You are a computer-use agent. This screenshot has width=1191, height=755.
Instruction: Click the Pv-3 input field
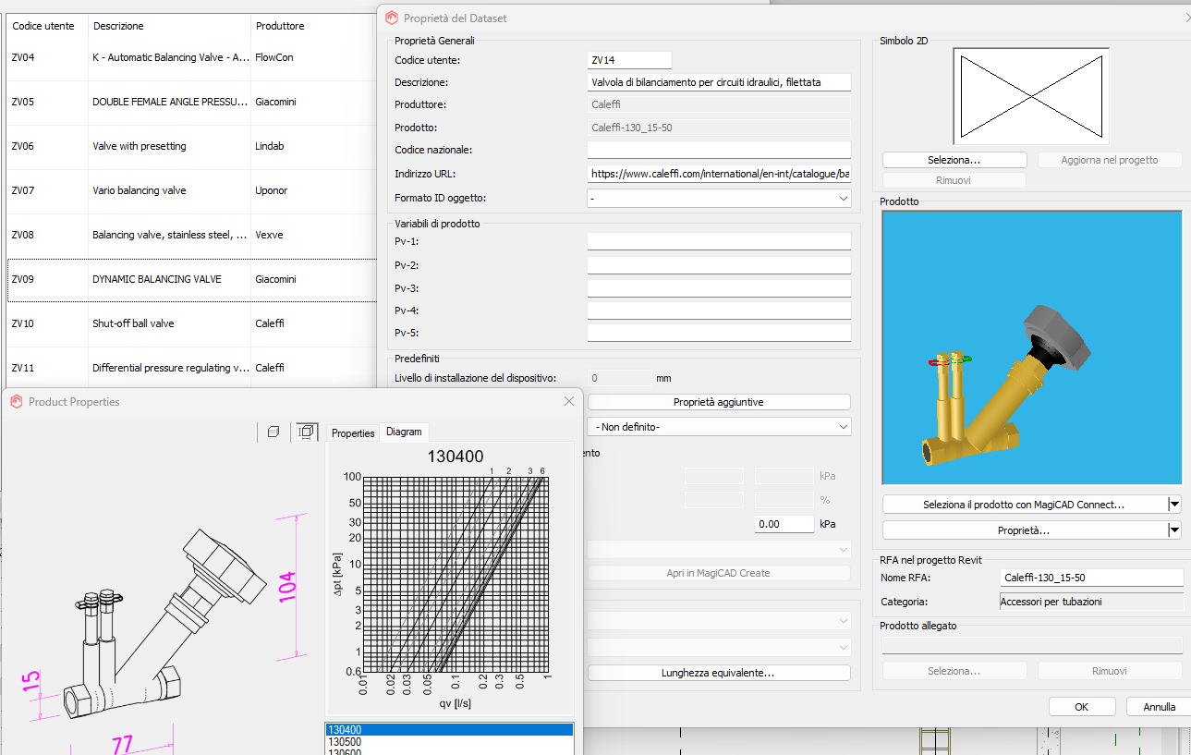click(719, 288)
